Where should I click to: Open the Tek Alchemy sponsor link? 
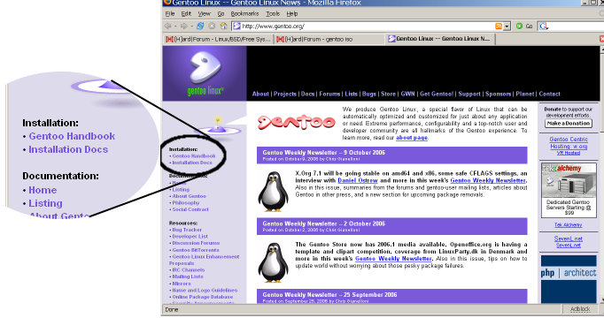(569, 224)
